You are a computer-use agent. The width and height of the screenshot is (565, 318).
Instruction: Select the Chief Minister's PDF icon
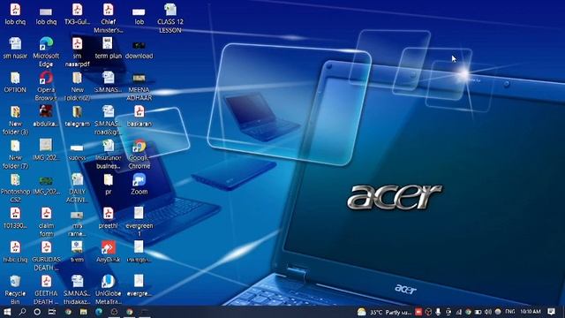(x=108, y=18)
